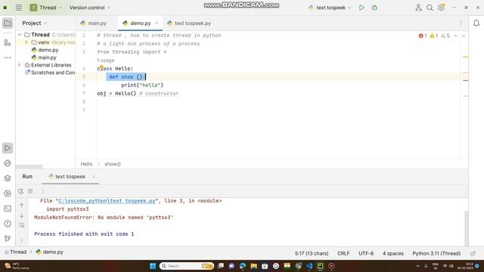The image size is (484, 272).
Task: Open Search Everywhere magnifier icon
Action: 430,8
